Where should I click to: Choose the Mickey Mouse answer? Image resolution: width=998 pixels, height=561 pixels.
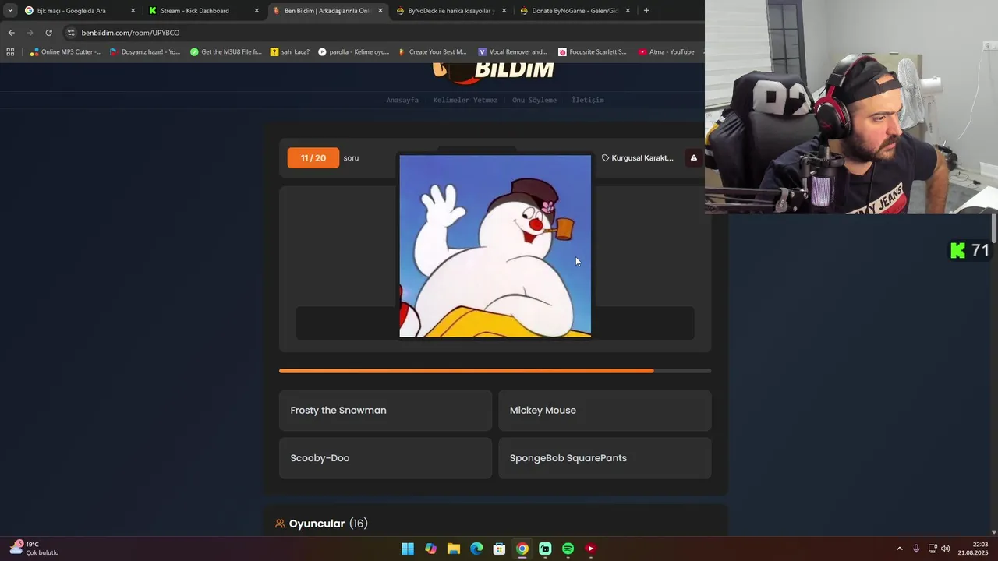point(604,411)
